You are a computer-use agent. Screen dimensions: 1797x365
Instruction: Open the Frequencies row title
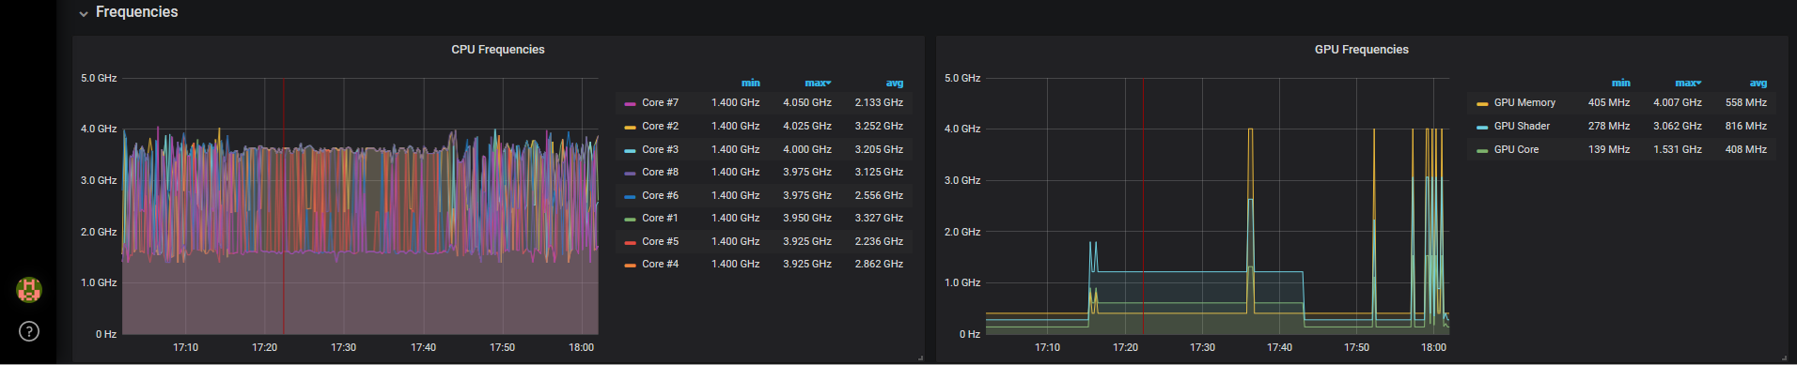pos(137,12)
